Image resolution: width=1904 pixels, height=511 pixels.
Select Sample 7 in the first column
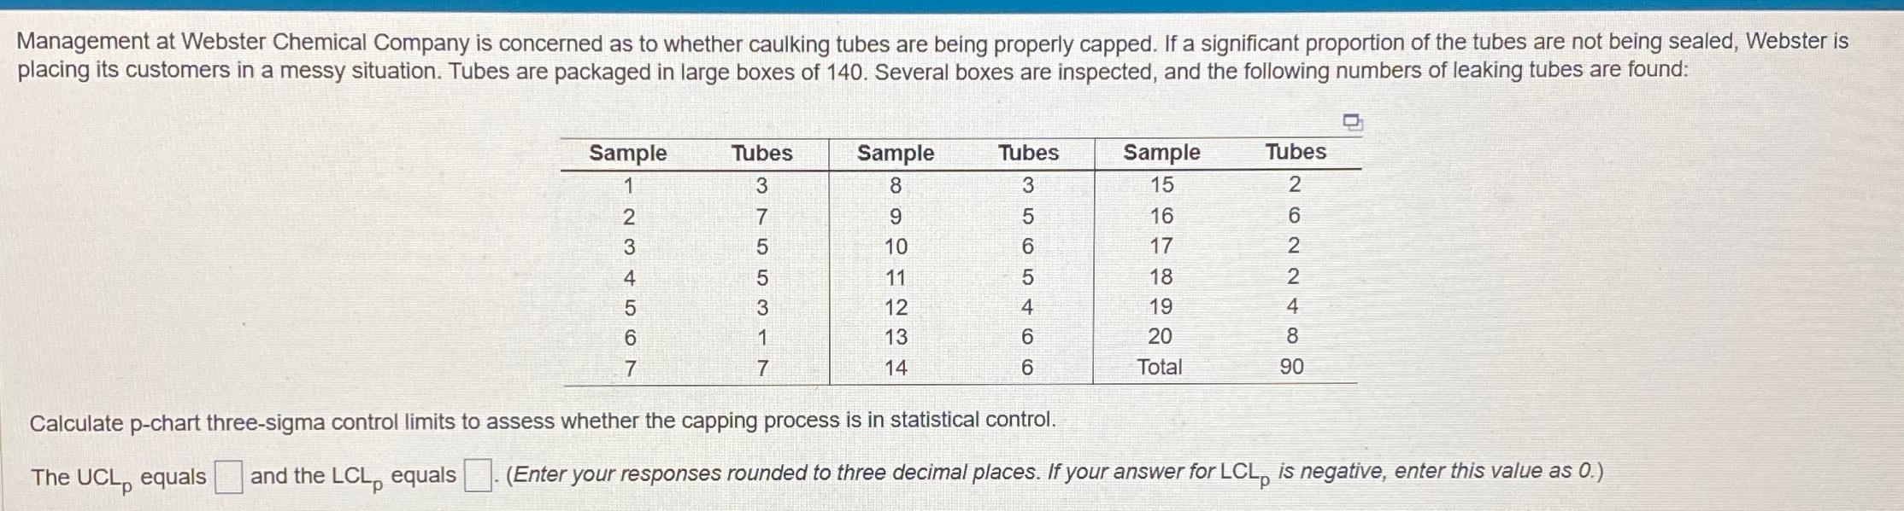629,367
